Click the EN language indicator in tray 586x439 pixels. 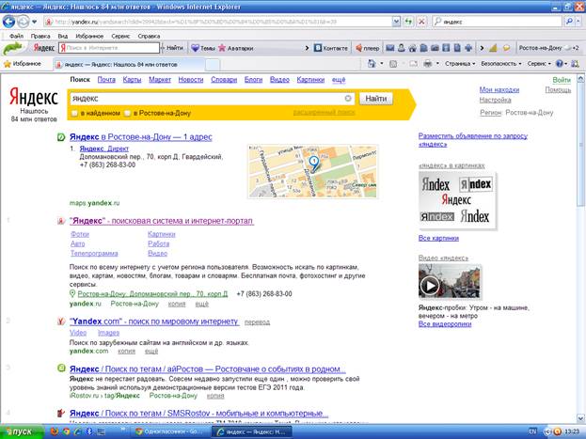(532, 431)
